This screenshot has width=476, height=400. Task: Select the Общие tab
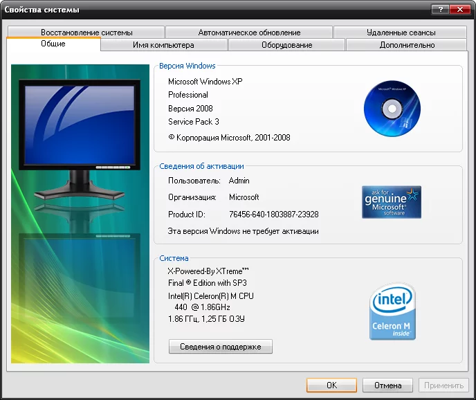click(x=53, y=44)
